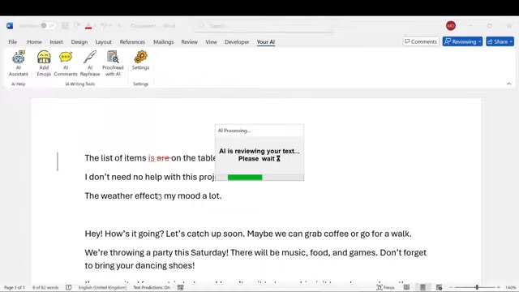Switch to Read Mode view
Image resolution: width=519 pixels, height=292 pixels.
[x=406, y=287]
